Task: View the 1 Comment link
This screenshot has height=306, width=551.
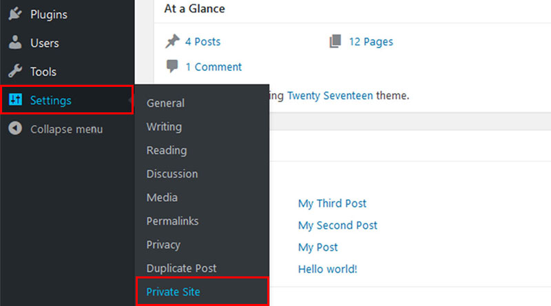Action: (x=214, y=66)
